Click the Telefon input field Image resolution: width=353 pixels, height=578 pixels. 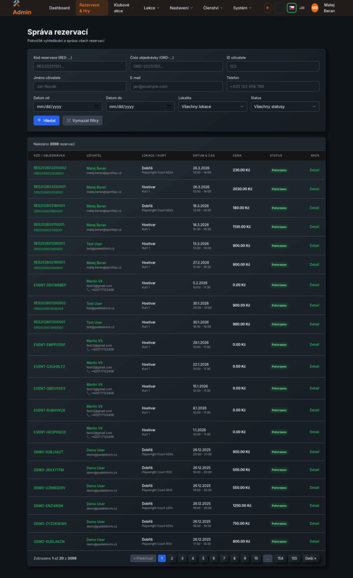[273, 86]
